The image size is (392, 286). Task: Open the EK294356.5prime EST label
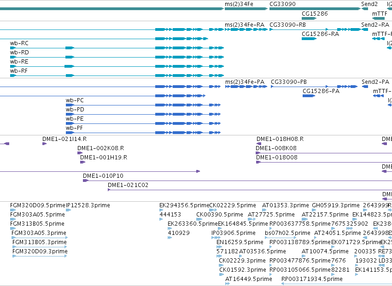184,205
